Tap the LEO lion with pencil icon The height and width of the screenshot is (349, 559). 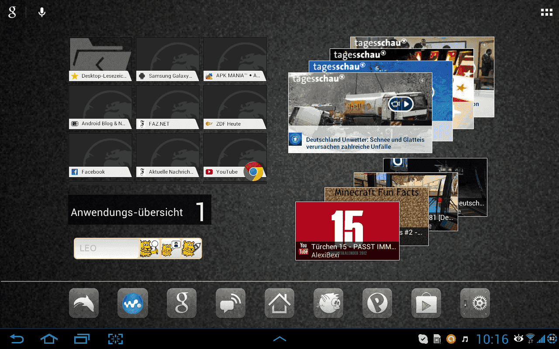191,248
